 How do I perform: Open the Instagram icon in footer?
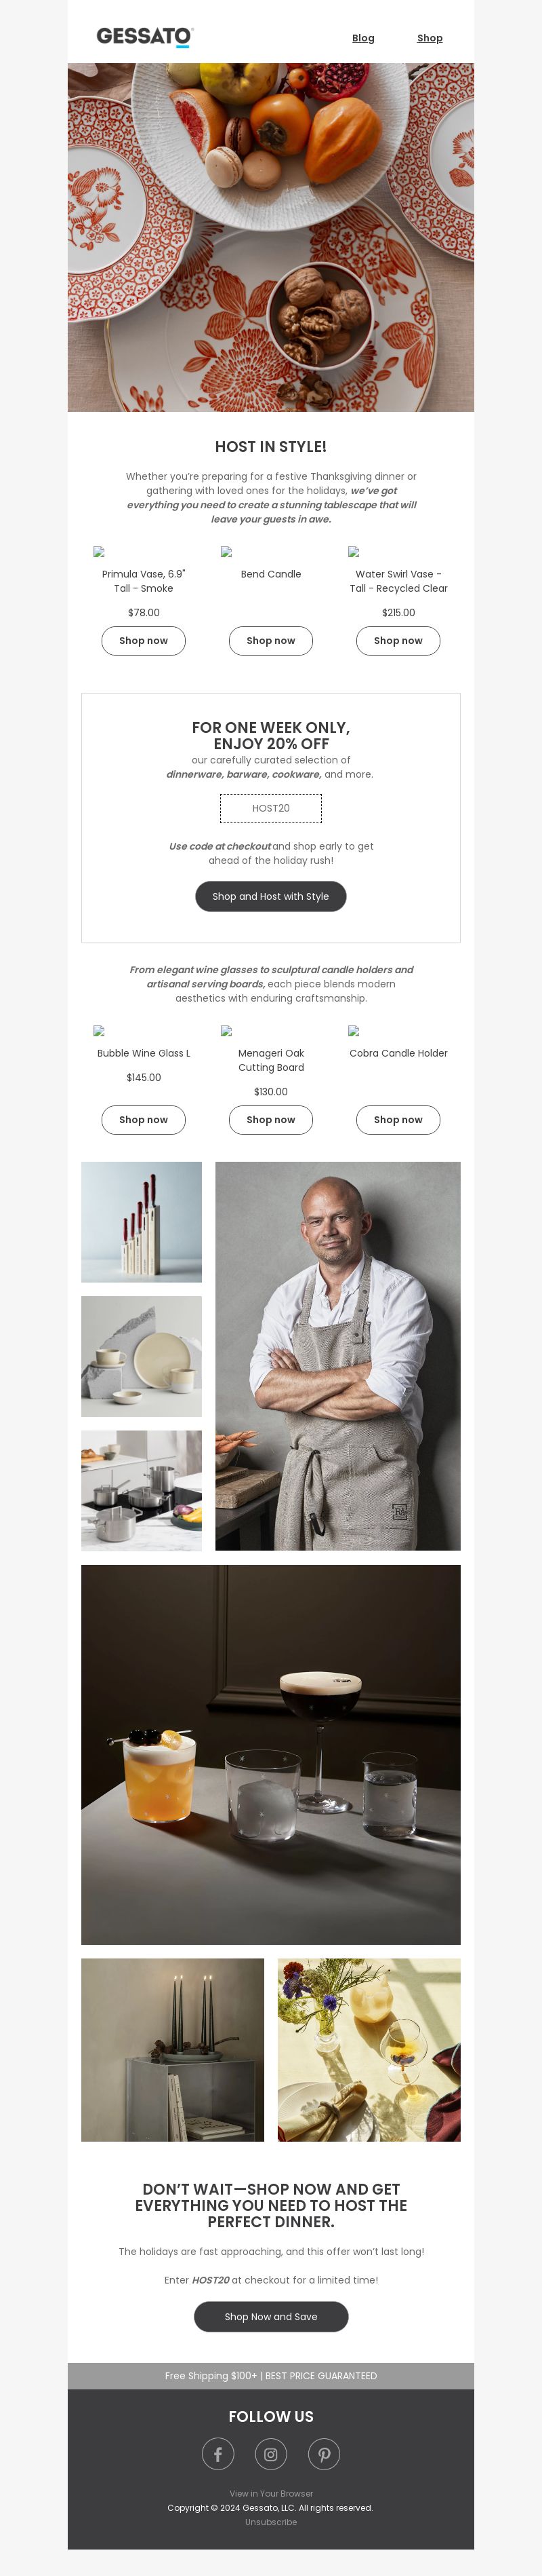point(270,2454)
